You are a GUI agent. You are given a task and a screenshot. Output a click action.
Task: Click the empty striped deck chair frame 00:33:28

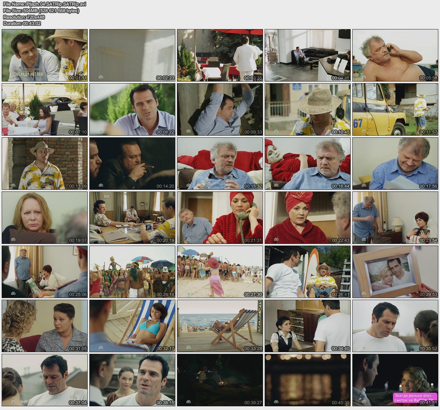[x=220, y=326]
